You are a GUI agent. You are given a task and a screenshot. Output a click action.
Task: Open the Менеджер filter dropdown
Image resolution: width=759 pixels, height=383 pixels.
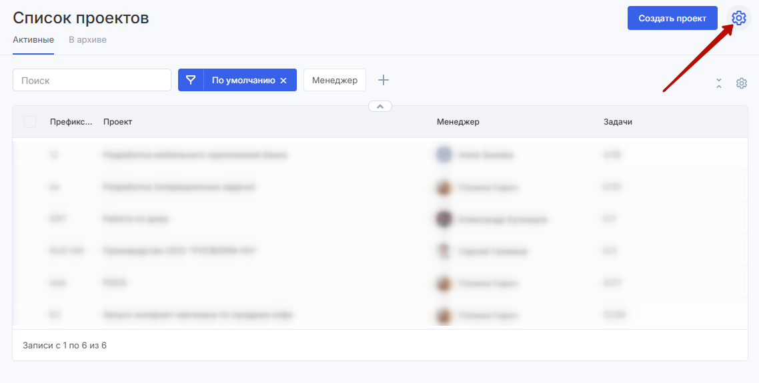point(335,80)
